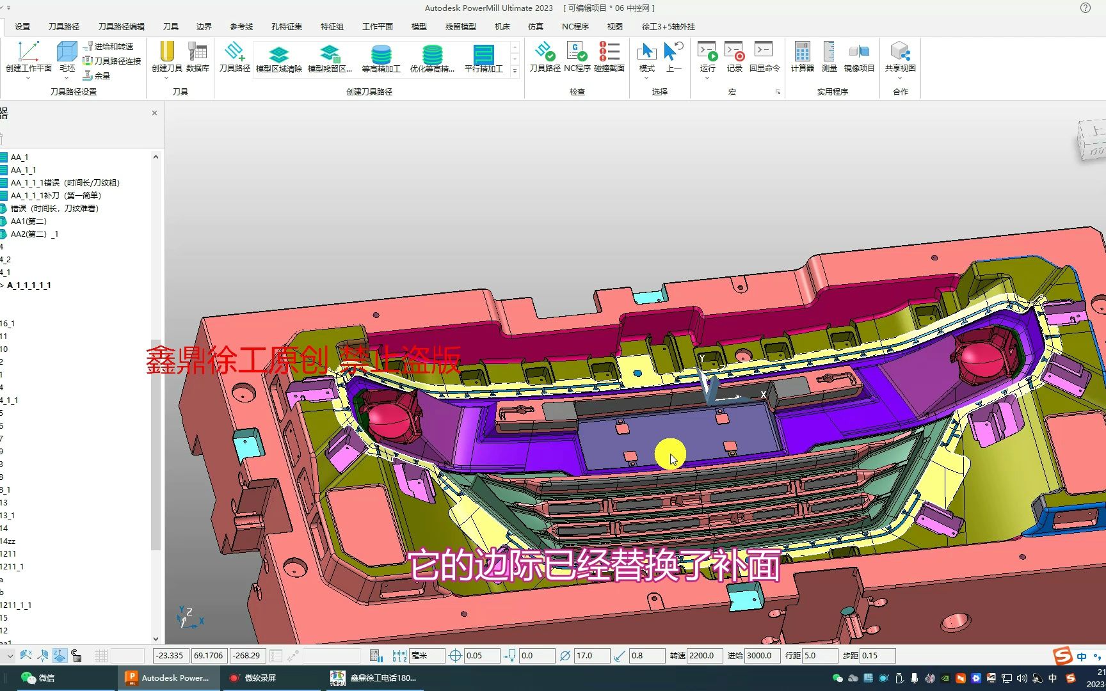Click the view cube in viewport corner

pyautogui.click(x=1091, y=140)
